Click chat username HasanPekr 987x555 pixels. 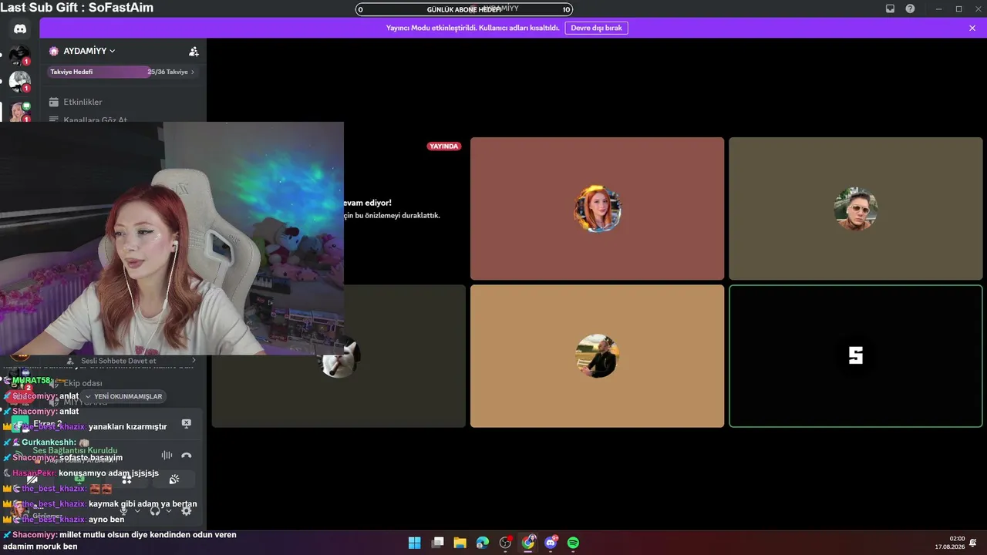tap(34, 473)
